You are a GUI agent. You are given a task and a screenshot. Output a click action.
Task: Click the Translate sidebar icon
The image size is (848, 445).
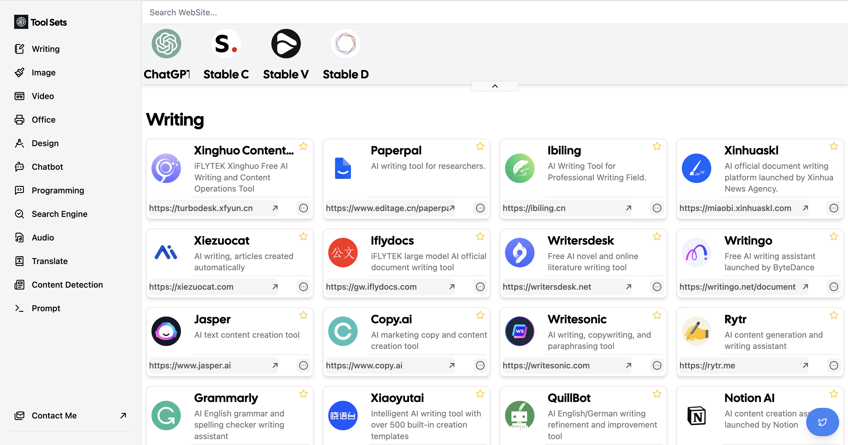pyautogui.click(x=20, y=261)
